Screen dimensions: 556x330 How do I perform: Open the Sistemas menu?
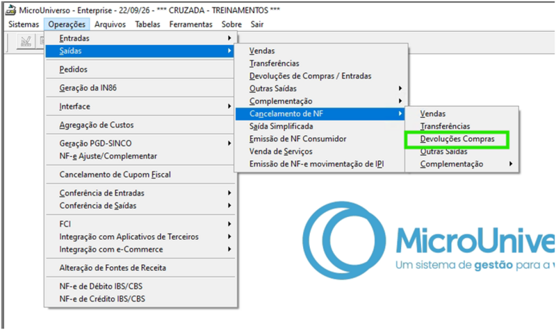click(x=24, y=24)
